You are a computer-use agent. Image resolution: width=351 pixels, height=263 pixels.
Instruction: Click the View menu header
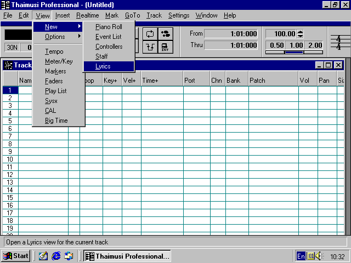pyautogui.click(x=42, y=15)
